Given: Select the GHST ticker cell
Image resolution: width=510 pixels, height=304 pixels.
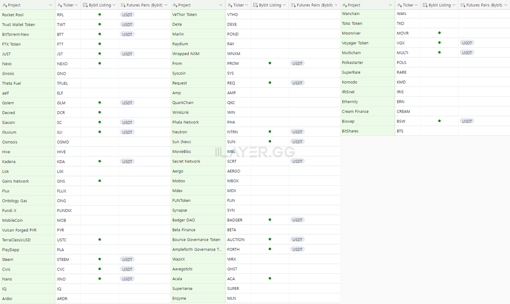Looking at the screenshot, I should [238, 269].
